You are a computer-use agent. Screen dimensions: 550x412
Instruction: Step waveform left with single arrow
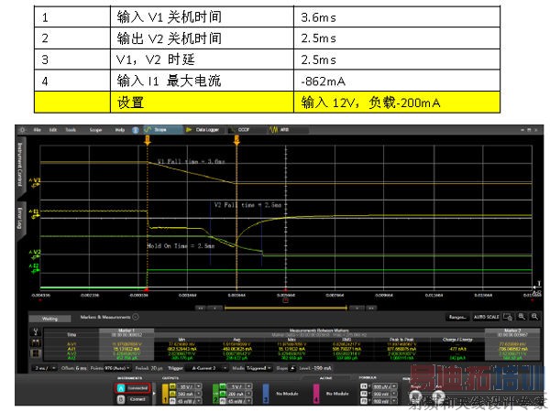[214, 309]
